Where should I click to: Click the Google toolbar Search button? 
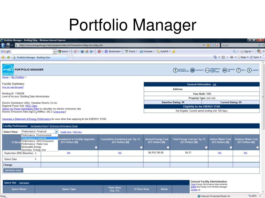pos(63,51)
